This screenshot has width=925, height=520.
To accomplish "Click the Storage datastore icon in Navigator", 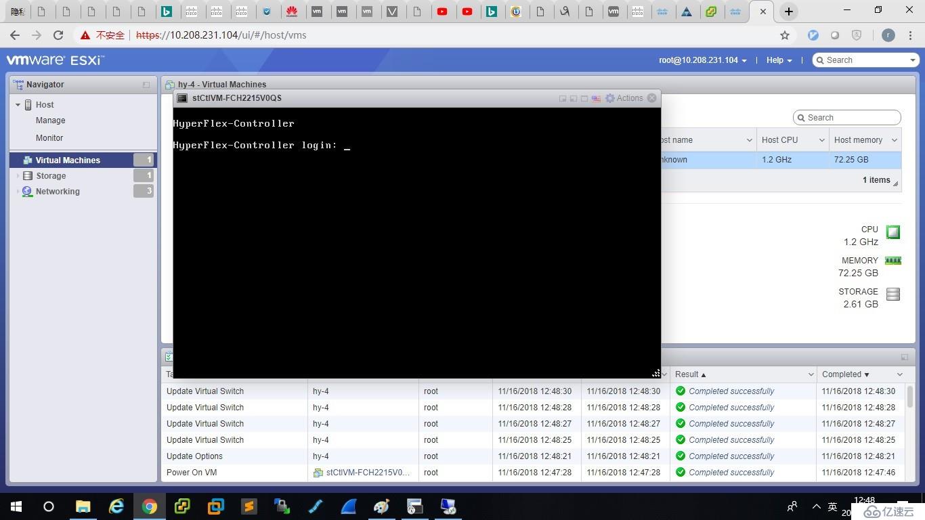I will pyautogui.click(x=28, y=176).
